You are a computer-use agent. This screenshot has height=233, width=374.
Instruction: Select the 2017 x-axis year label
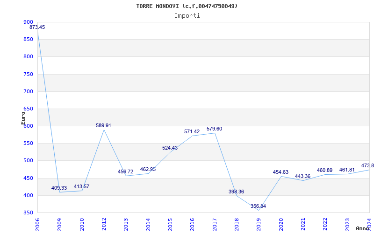click(x=215, y=225)
